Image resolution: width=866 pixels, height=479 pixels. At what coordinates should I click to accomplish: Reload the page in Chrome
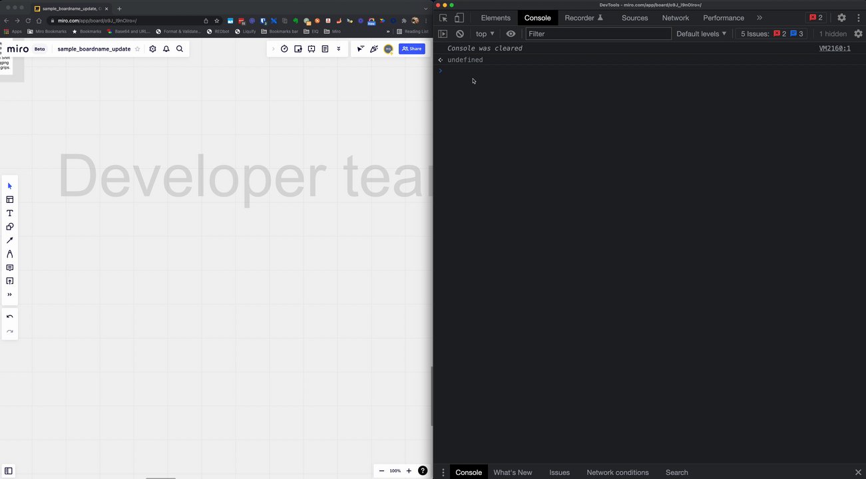(x=28, y=21)
